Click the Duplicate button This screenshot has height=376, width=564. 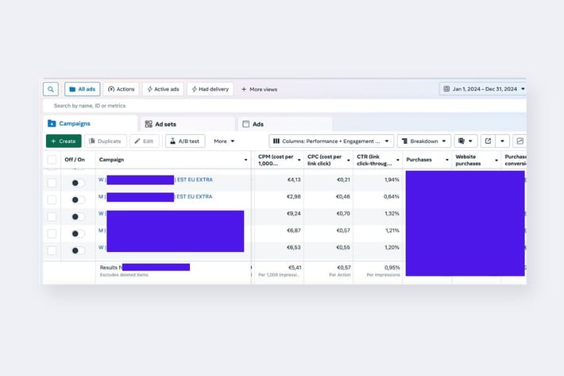pyautogui.click(x=106, y=141)
